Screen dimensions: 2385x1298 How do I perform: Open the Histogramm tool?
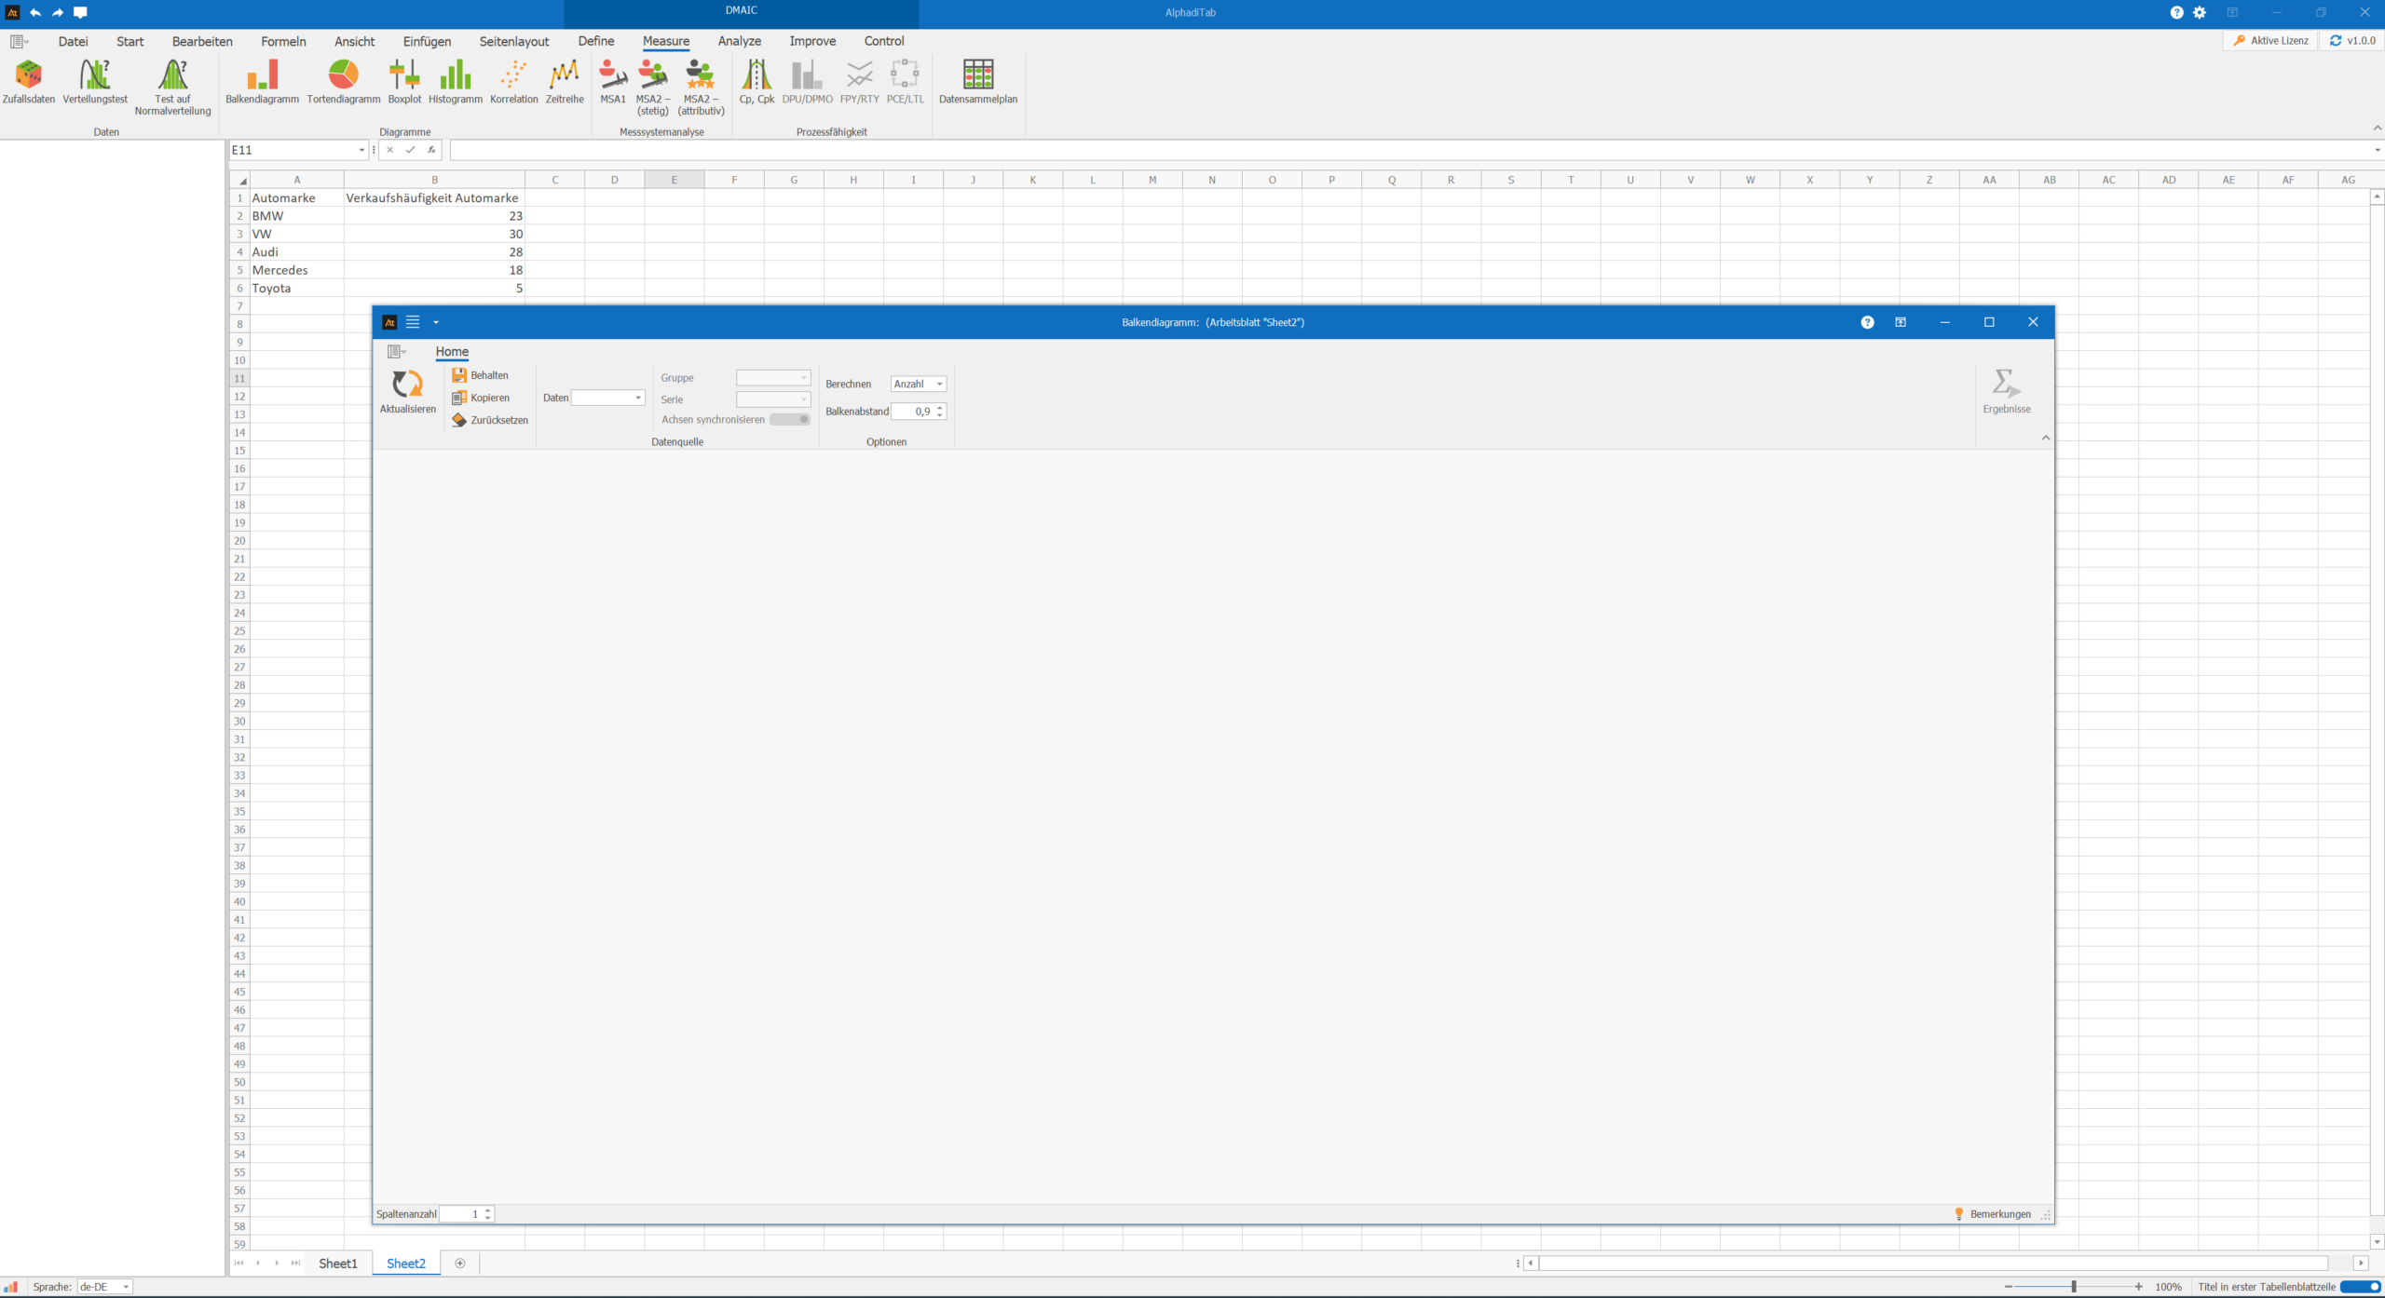pyautogui.click(x=455, y=80)
